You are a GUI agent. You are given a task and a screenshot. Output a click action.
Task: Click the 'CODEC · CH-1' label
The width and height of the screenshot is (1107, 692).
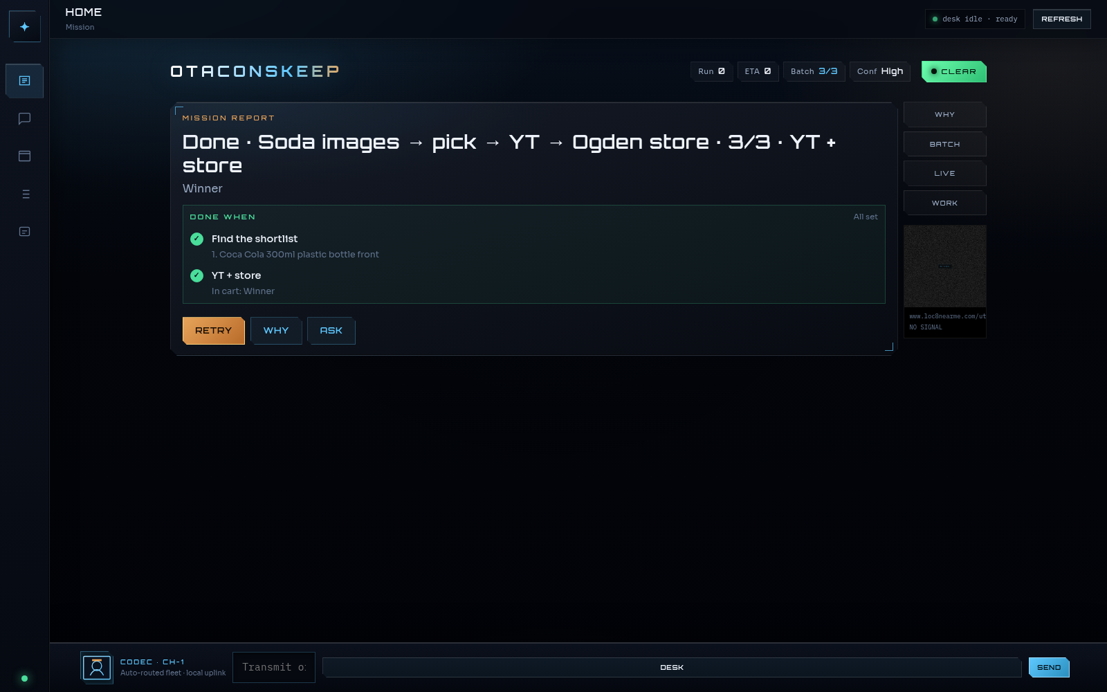tap(152, 662)
